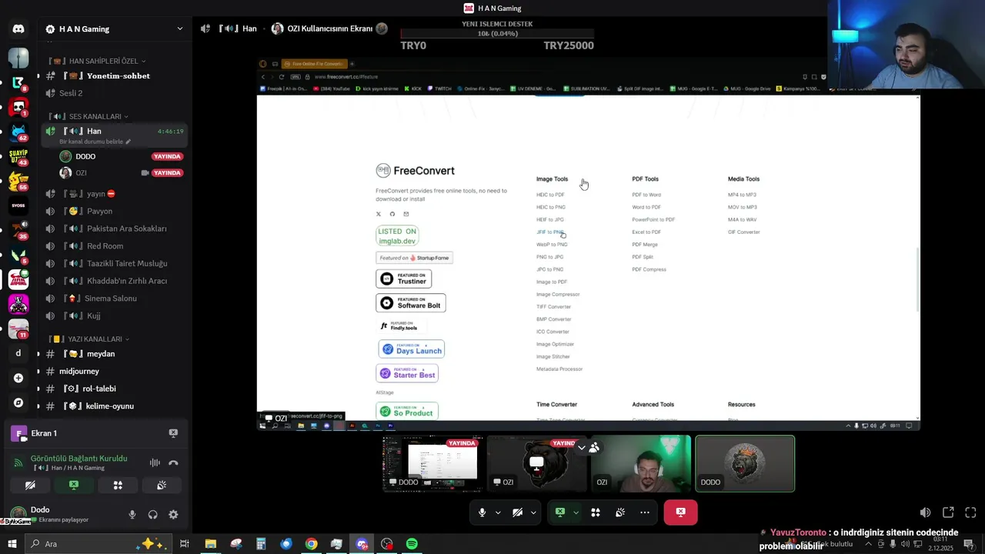Viewport: 985px width, 554px height.
Task: Pop out the stream window icon
Action: point(948,512)
